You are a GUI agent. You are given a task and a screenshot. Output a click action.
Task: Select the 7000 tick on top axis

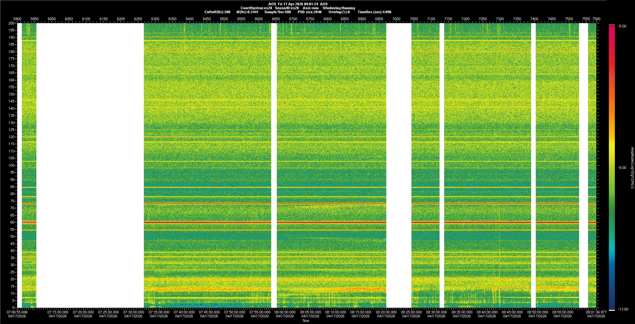point(396,19)
